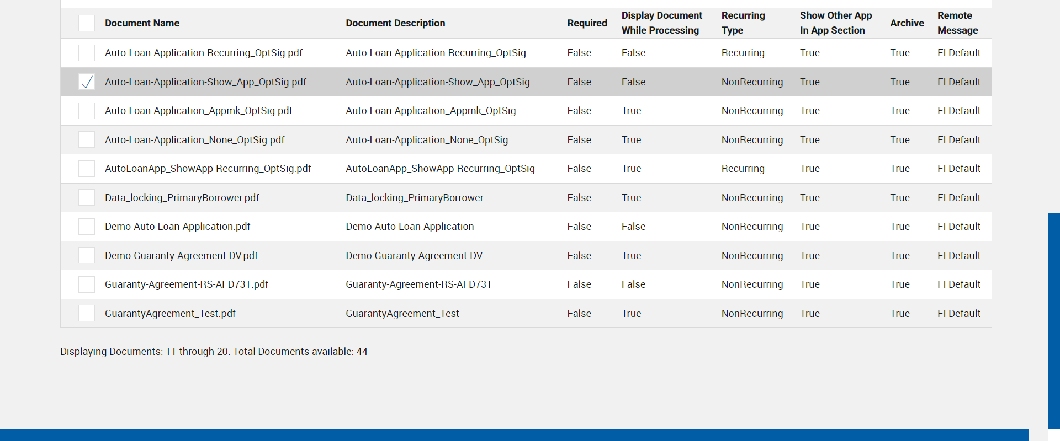Tick the Auto-Loan-Application_None_OptSig.pdf checkbox
The width and height of the screenshot is (1060, 441).
[87, 140]
